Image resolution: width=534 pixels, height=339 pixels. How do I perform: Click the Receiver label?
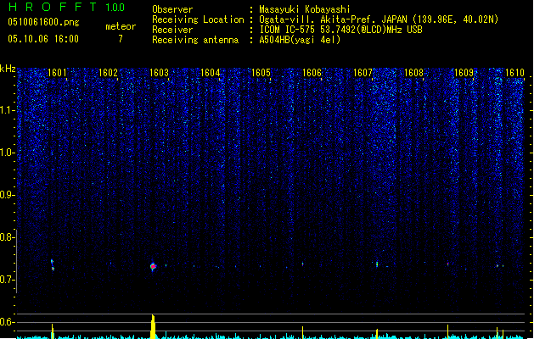172,30
